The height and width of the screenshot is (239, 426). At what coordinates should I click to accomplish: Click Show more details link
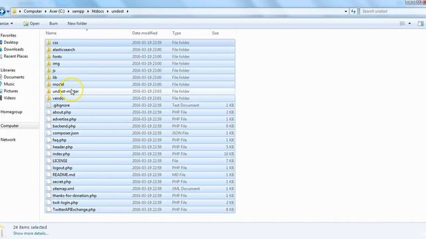pyautogui.click(x=31, y=233)
